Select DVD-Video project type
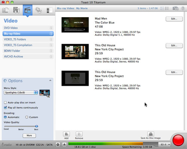187x149 pixels. (x=28, y=28)
